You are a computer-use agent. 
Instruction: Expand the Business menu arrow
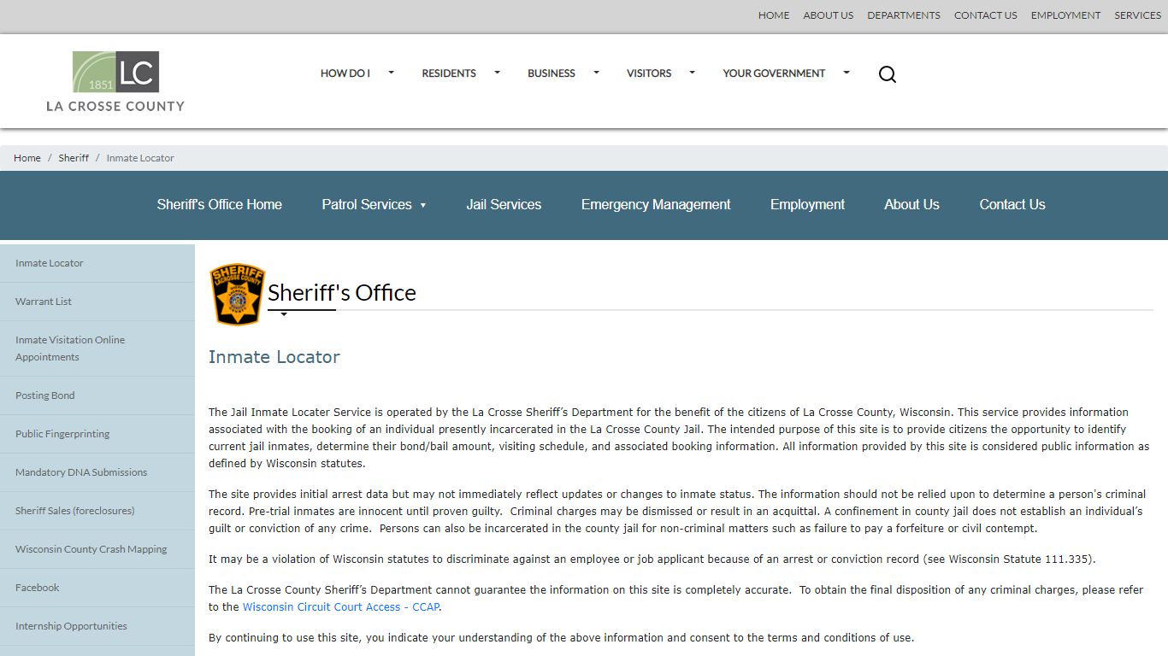[x=597, y=73]
